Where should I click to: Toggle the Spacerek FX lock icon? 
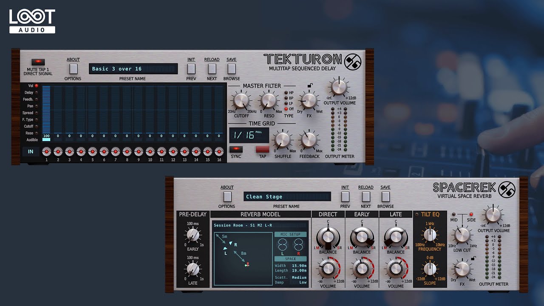point(473,258)
